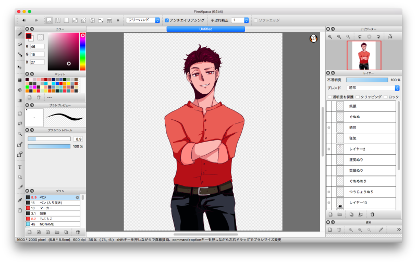
Task: Select the Eyedropper tool
Action: pos(20,200)
